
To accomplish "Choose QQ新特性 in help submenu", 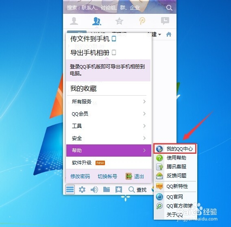I will click(175, 186).
